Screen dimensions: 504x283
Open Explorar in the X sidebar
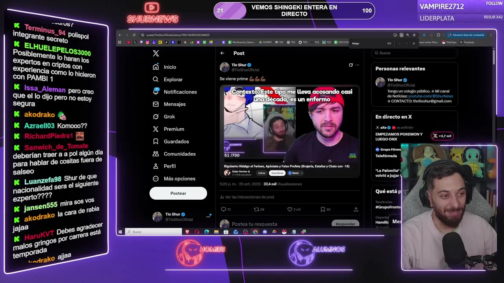(x=168, y=79)
